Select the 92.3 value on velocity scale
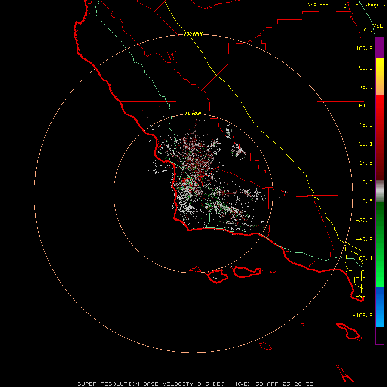Viewport: 387px width, 387px height. 366,68
